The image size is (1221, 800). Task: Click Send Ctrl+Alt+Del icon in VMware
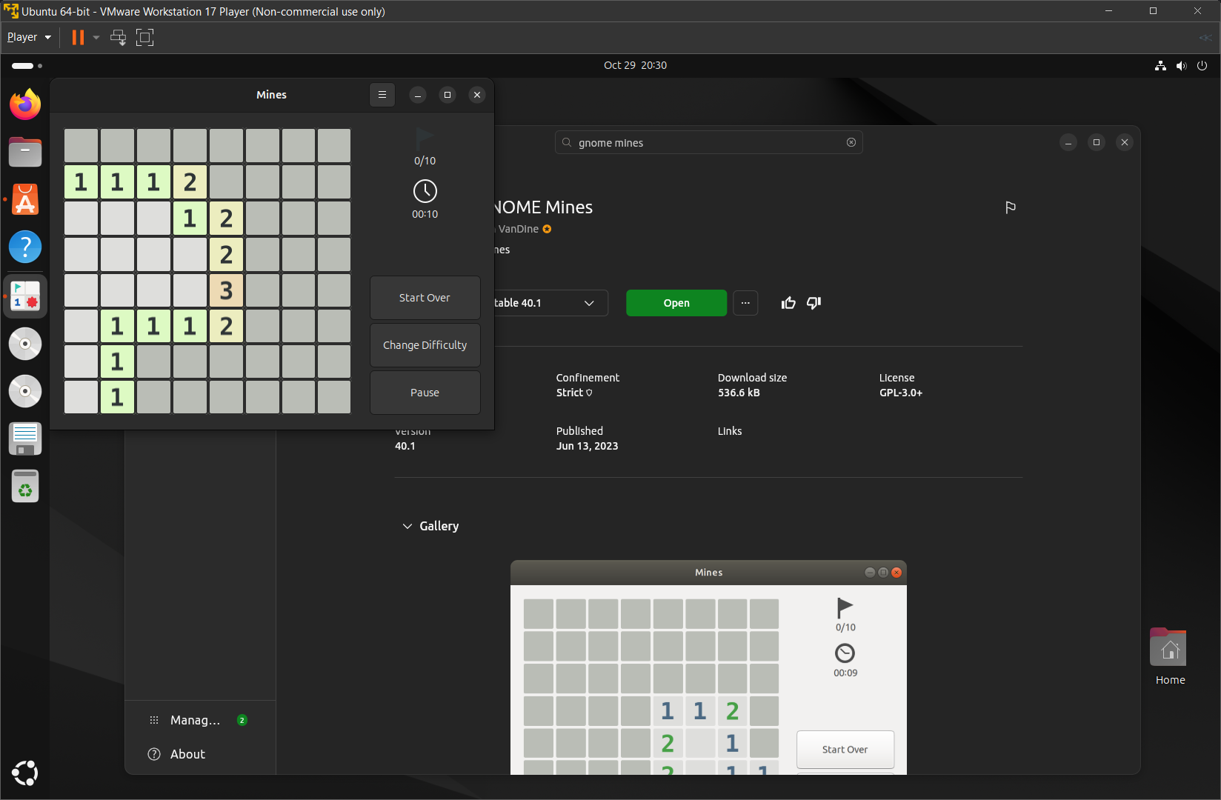118,37
